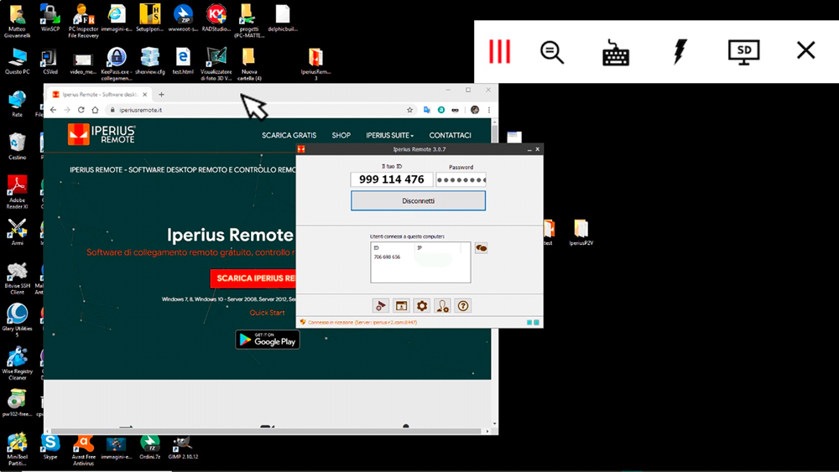Open PC Inspector File Recovery shortcut

pyautogui.click(x=83, y=21)
